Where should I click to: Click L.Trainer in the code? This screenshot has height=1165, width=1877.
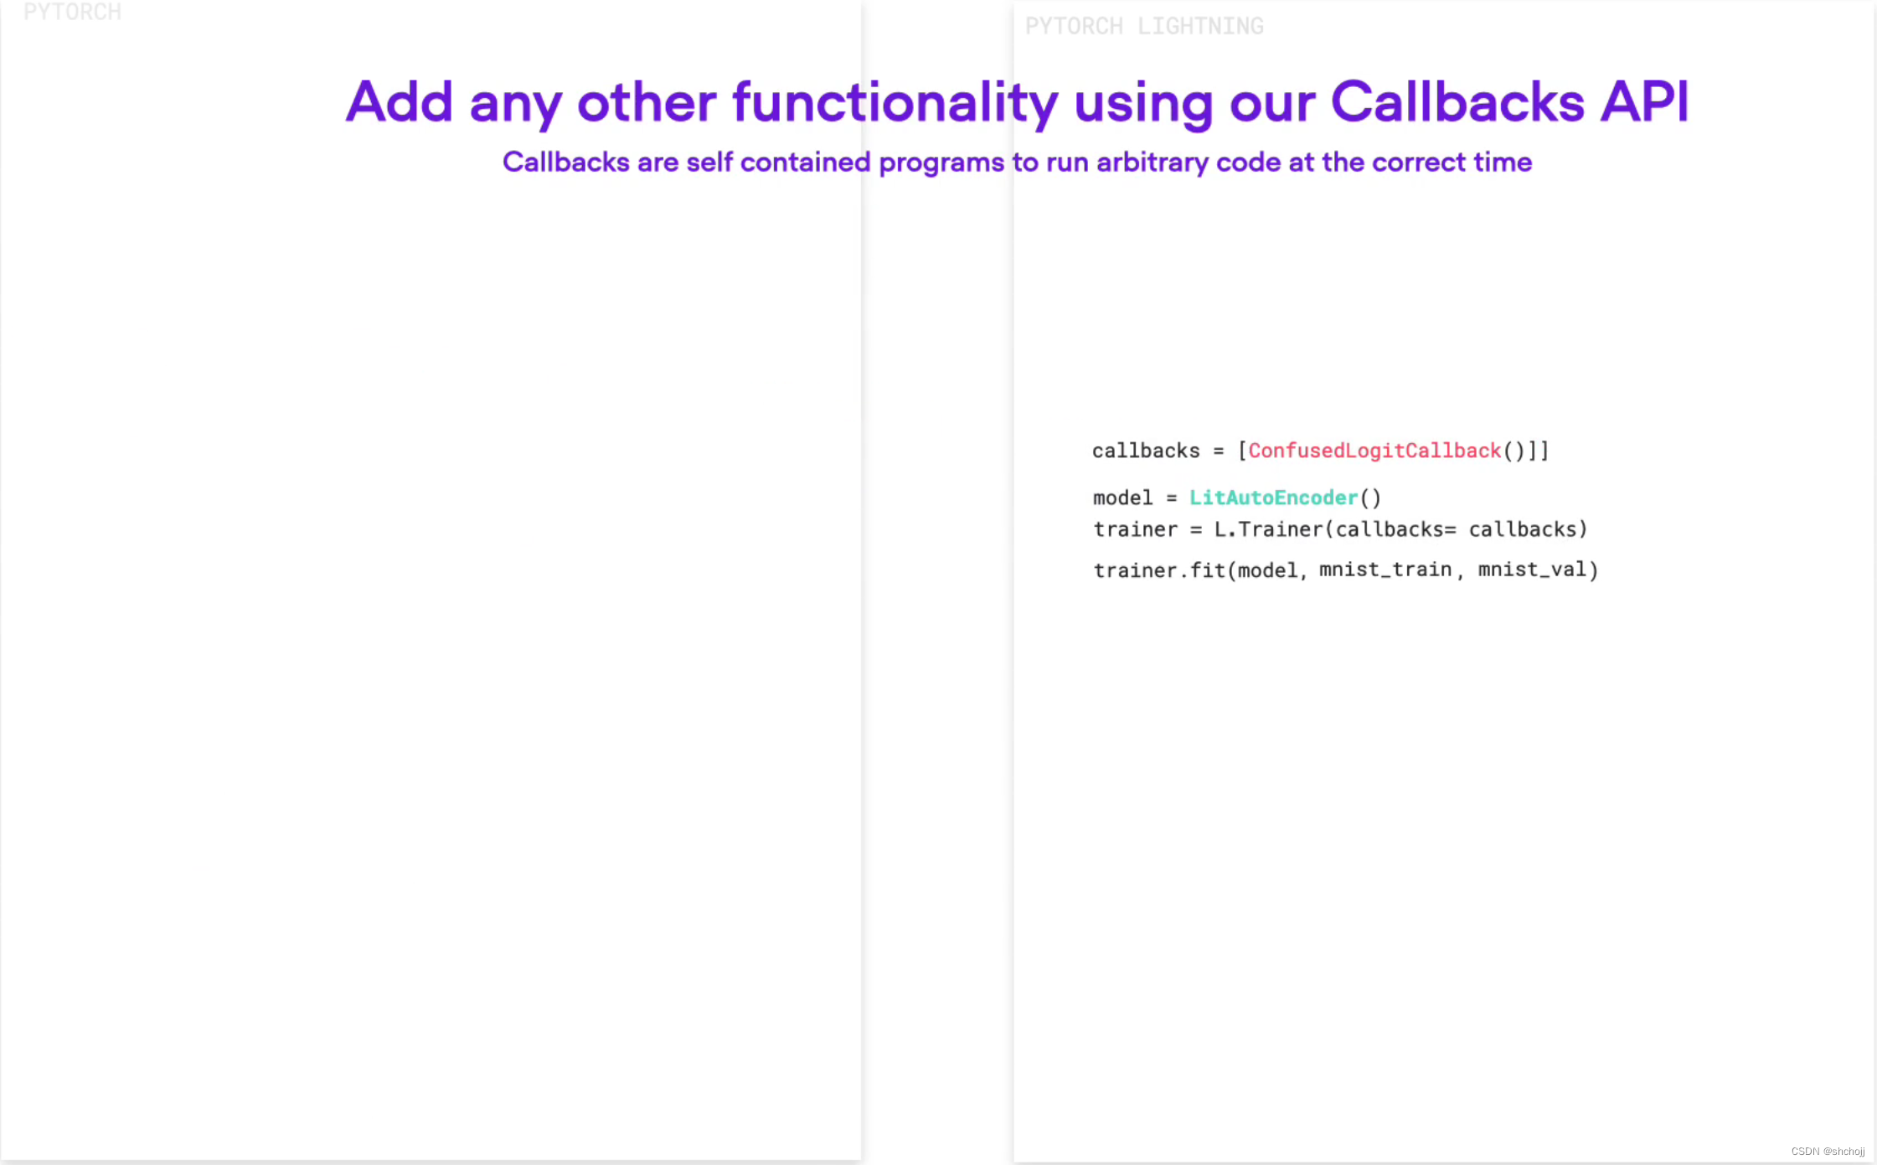tap(1268, 529)
